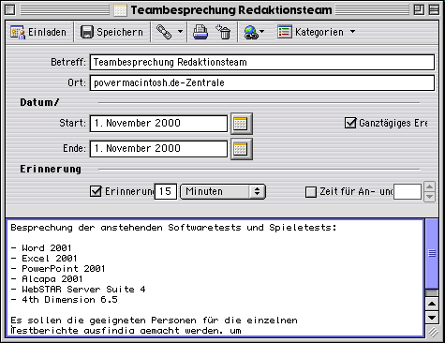The width and height of the screenshot is (445, 343).
Task: Open the Minuten unit dropdown
Action: click(223, 191)
